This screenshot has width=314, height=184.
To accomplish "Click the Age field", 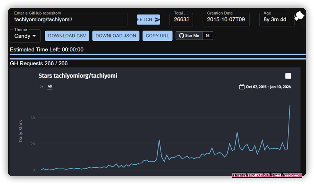I will (277, 19).
